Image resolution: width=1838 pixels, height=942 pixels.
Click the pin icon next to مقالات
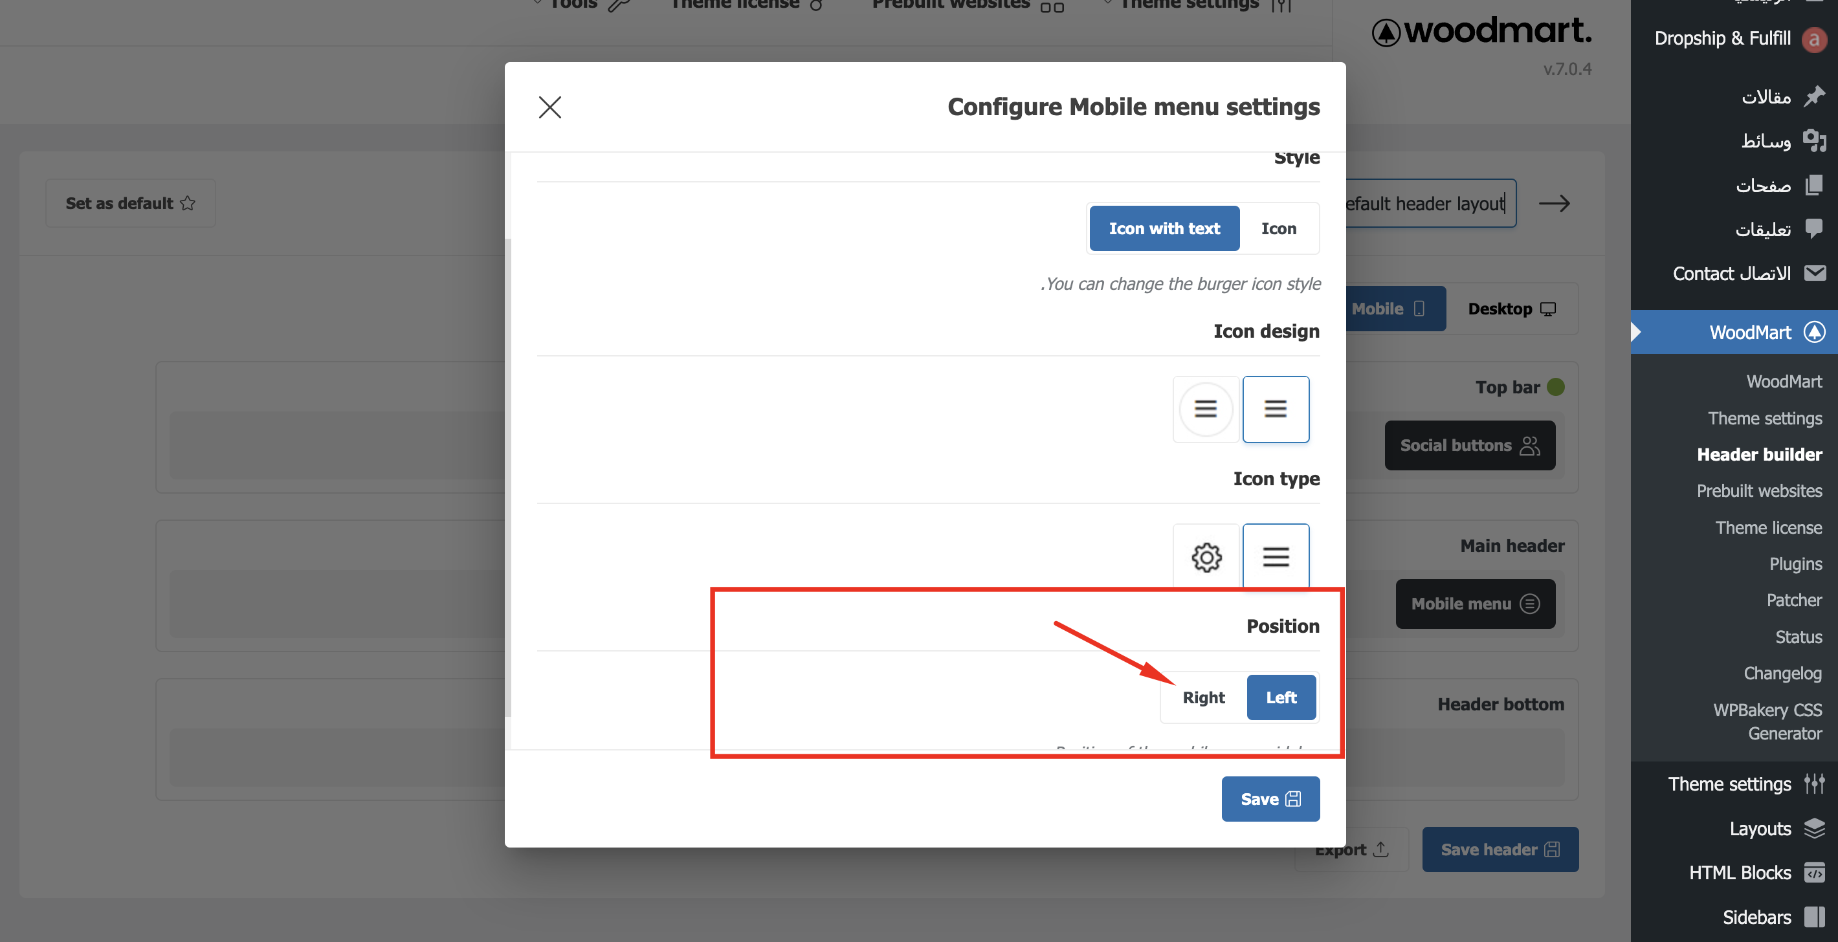(x=1814, y=96)
